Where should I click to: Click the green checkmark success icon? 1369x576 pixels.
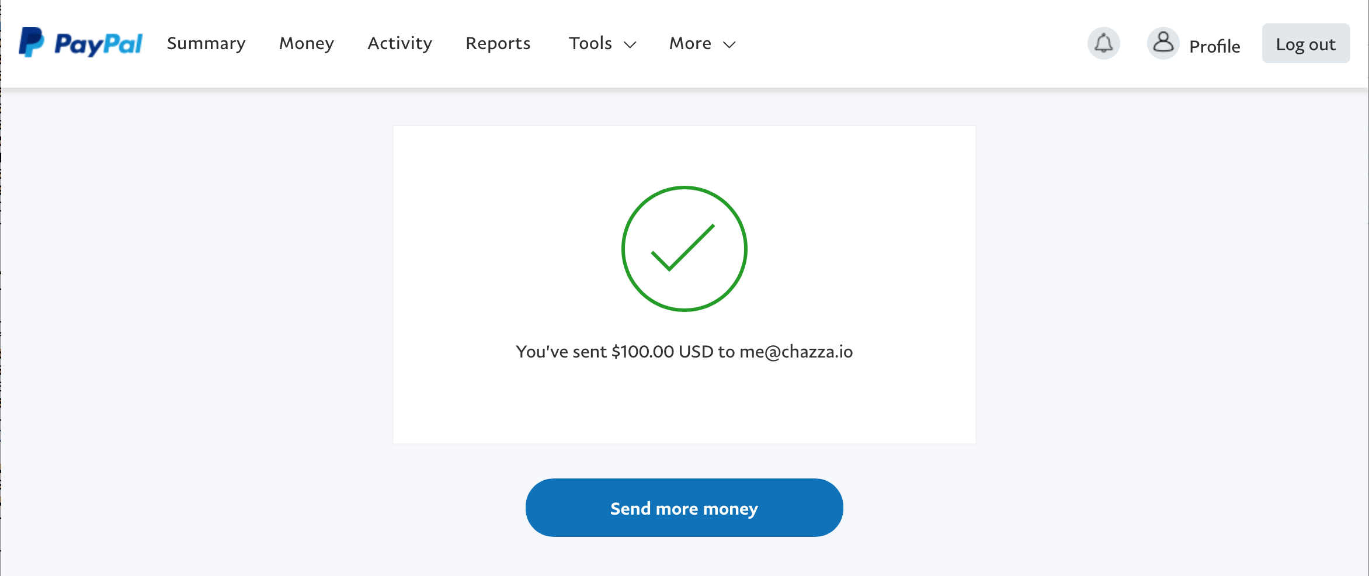pyautogui.click(x=684, y=249)
